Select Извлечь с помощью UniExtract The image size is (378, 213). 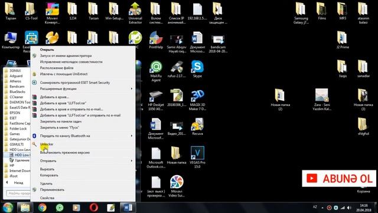point(83,74)
